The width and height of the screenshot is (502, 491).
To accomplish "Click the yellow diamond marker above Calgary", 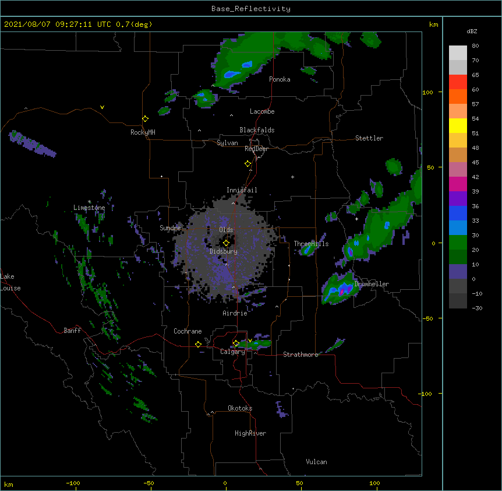I will [236, 343].
